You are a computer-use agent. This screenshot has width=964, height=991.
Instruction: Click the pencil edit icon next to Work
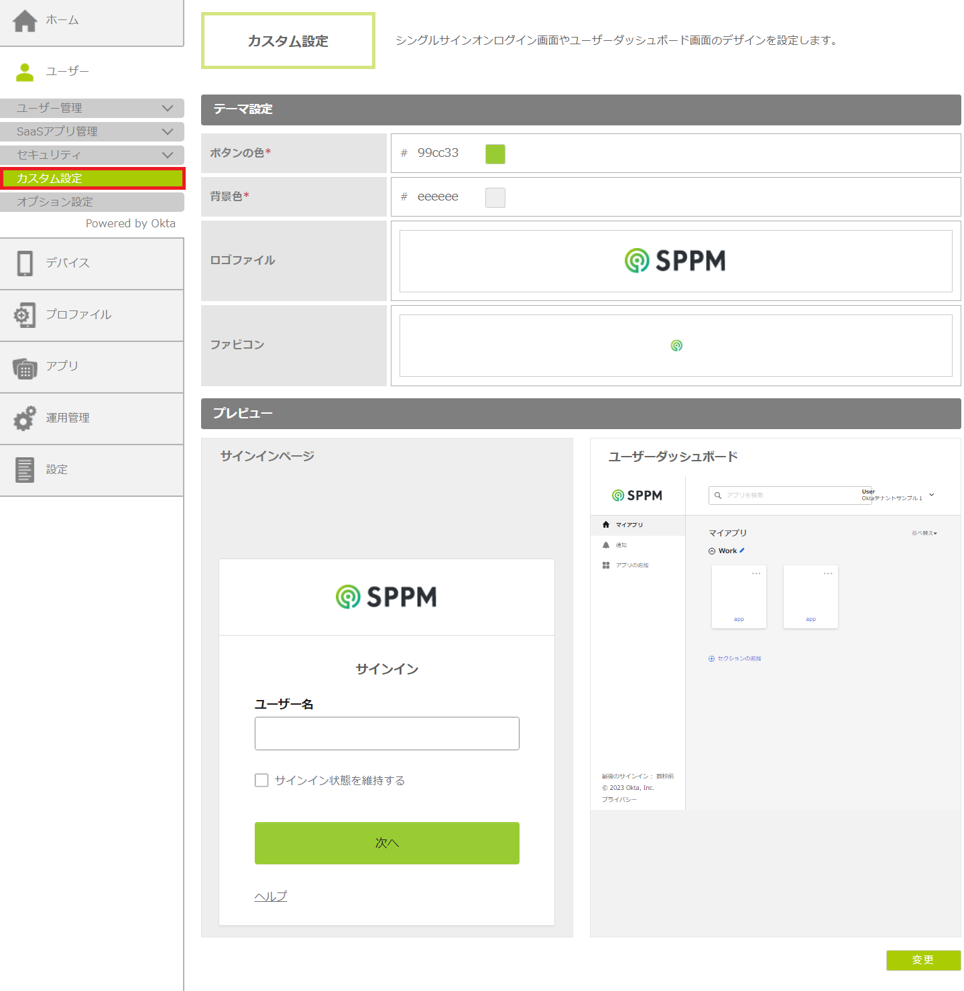(741, 550)
